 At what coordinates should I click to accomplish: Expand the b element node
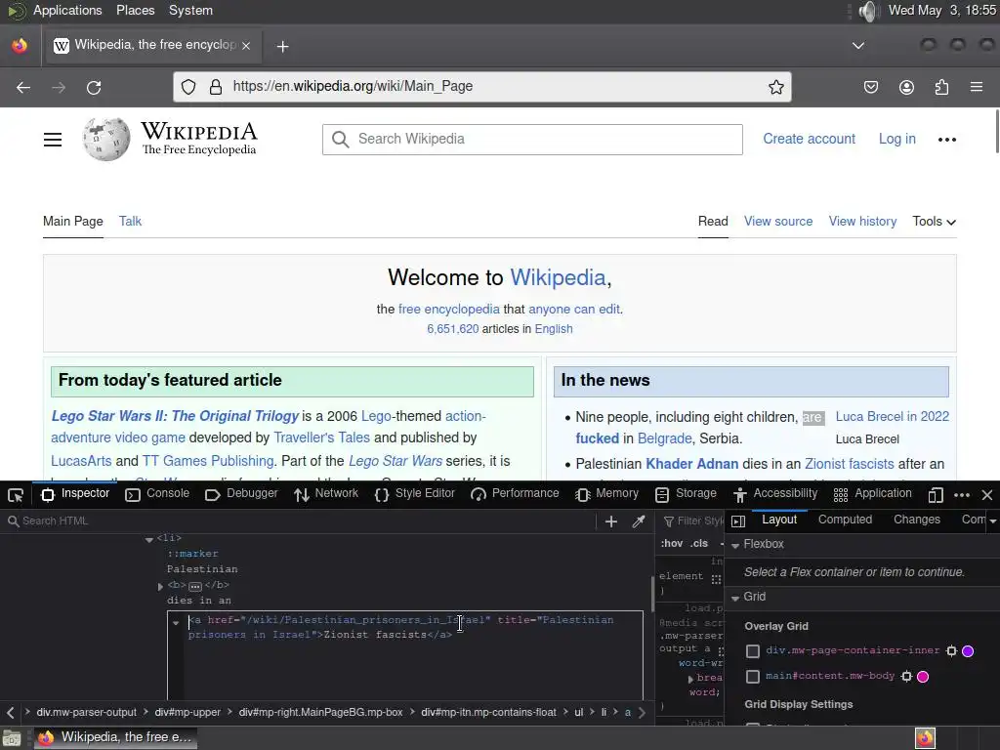click(x=160, y=586)
